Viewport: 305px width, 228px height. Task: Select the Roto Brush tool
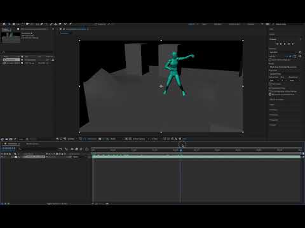[x=65, y=24]
